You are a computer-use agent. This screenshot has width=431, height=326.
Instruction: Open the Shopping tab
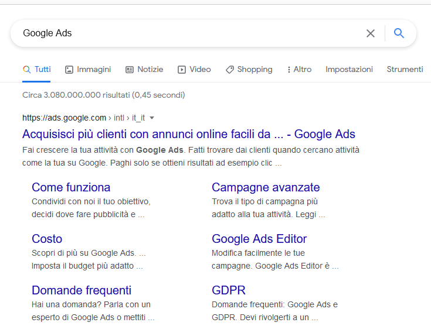pyautogui.click(x=249, y=70)
